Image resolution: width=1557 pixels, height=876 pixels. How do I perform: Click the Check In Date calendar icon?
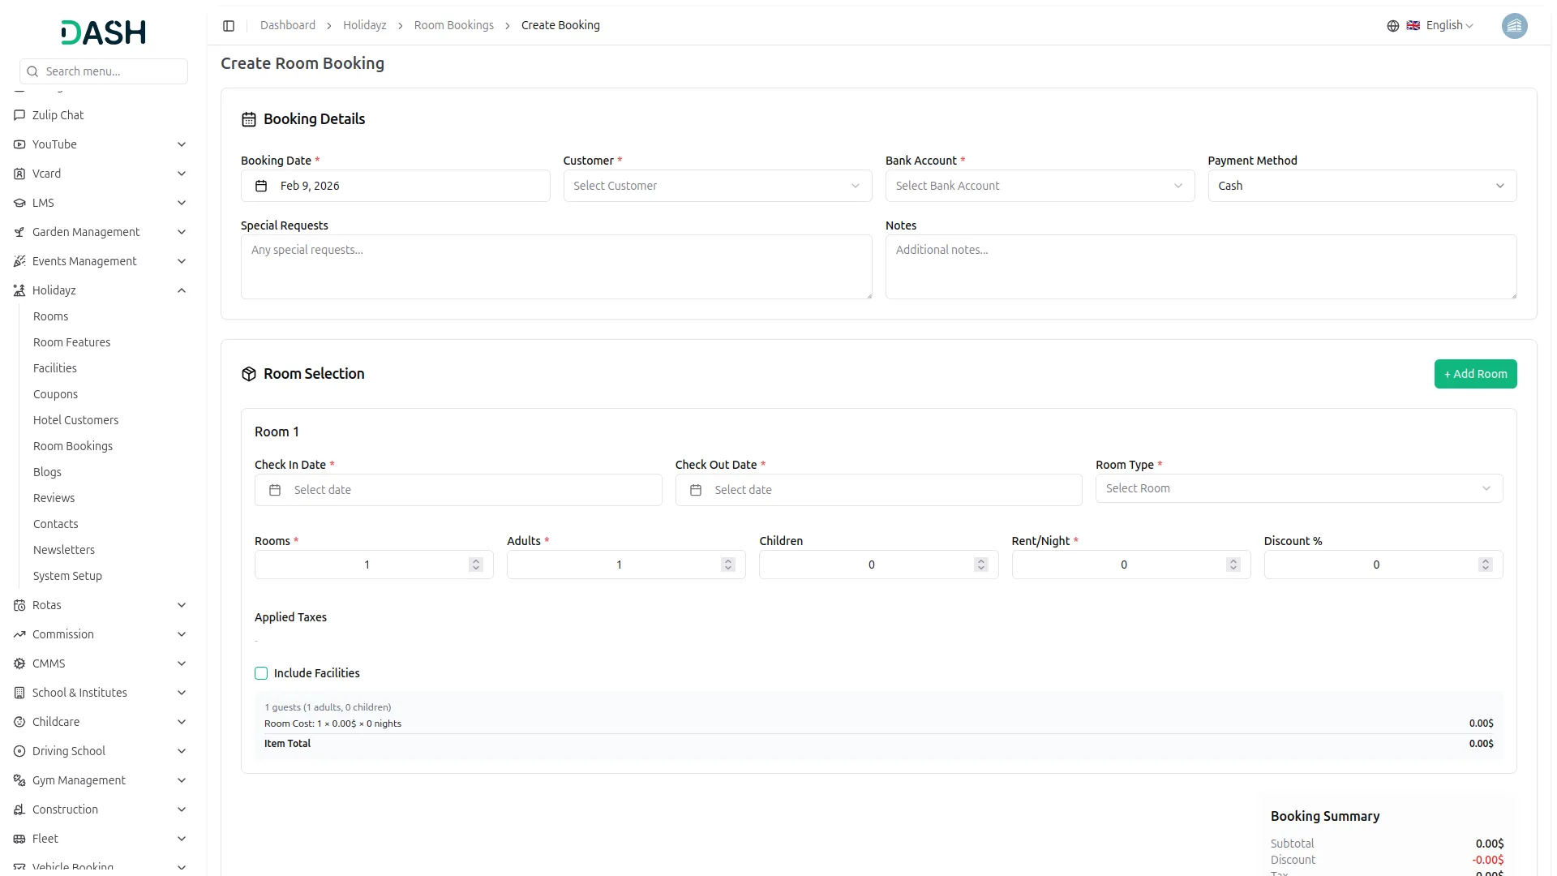click(275, 490)
